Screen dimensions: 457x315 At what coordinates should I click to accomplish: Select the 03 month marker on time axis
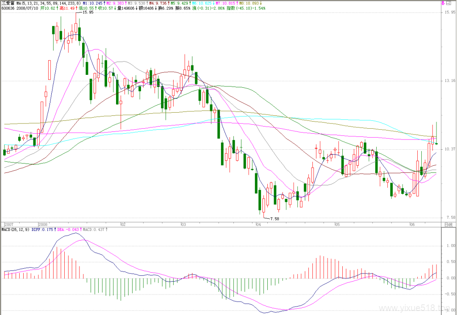[183, 225]
